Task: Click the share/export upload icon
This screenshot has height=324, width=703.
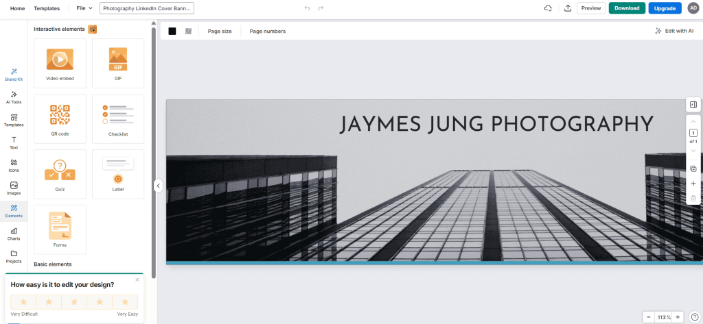Action: pyautogui.click(x=568, y=8)
